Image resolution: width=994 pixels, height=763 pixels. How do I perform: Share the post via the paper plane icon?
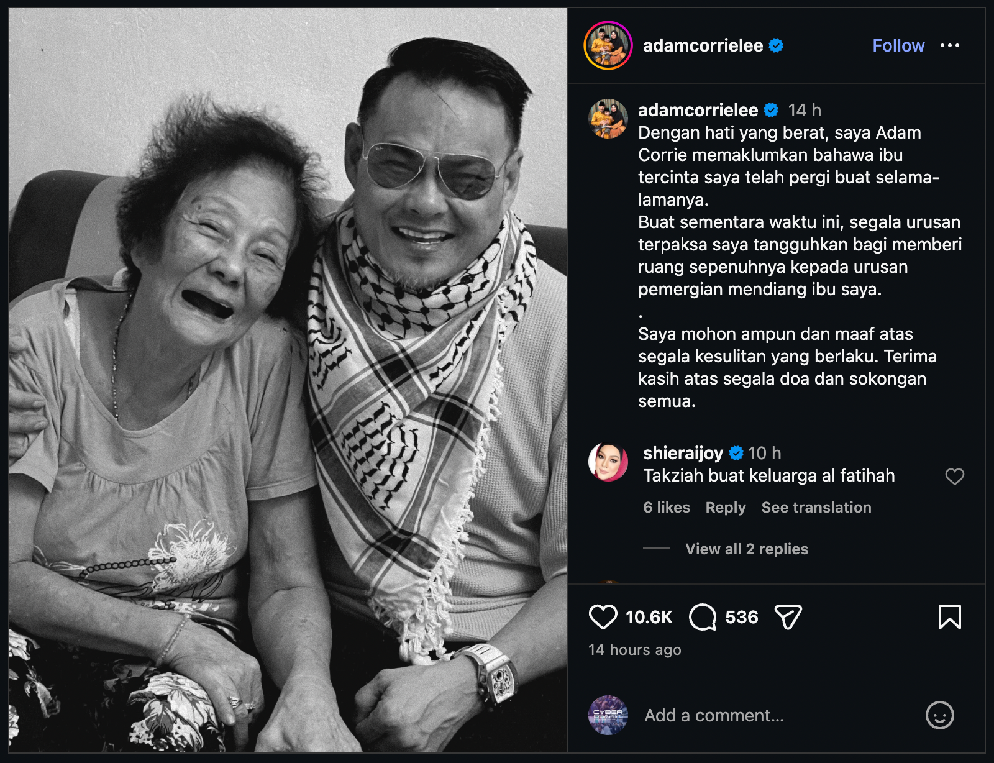[x=788, y=616]
